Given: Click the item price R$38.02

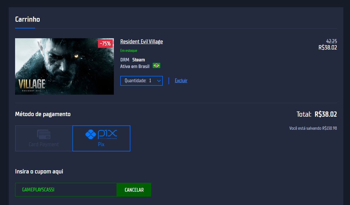Looking at the screenshot, I should (328, 48).
